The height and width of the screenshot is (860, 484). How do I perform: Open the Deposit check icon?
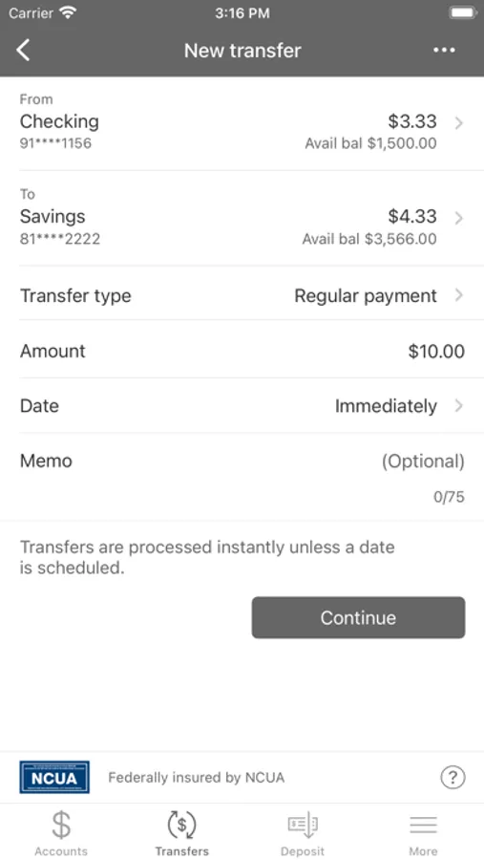pos(303,825)
